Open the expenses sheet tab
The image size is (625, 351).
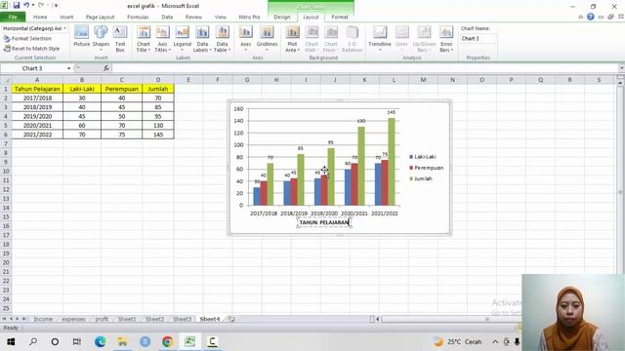pos(74,319)
